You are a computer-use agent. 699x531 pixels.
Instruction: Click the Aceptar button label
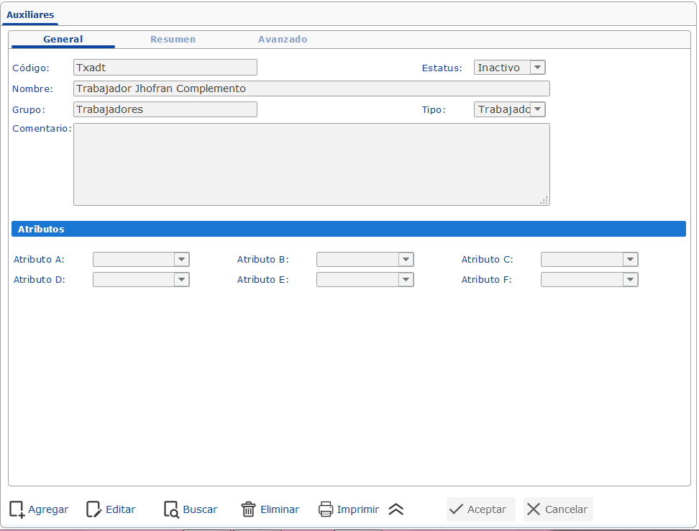click(487, 509)
